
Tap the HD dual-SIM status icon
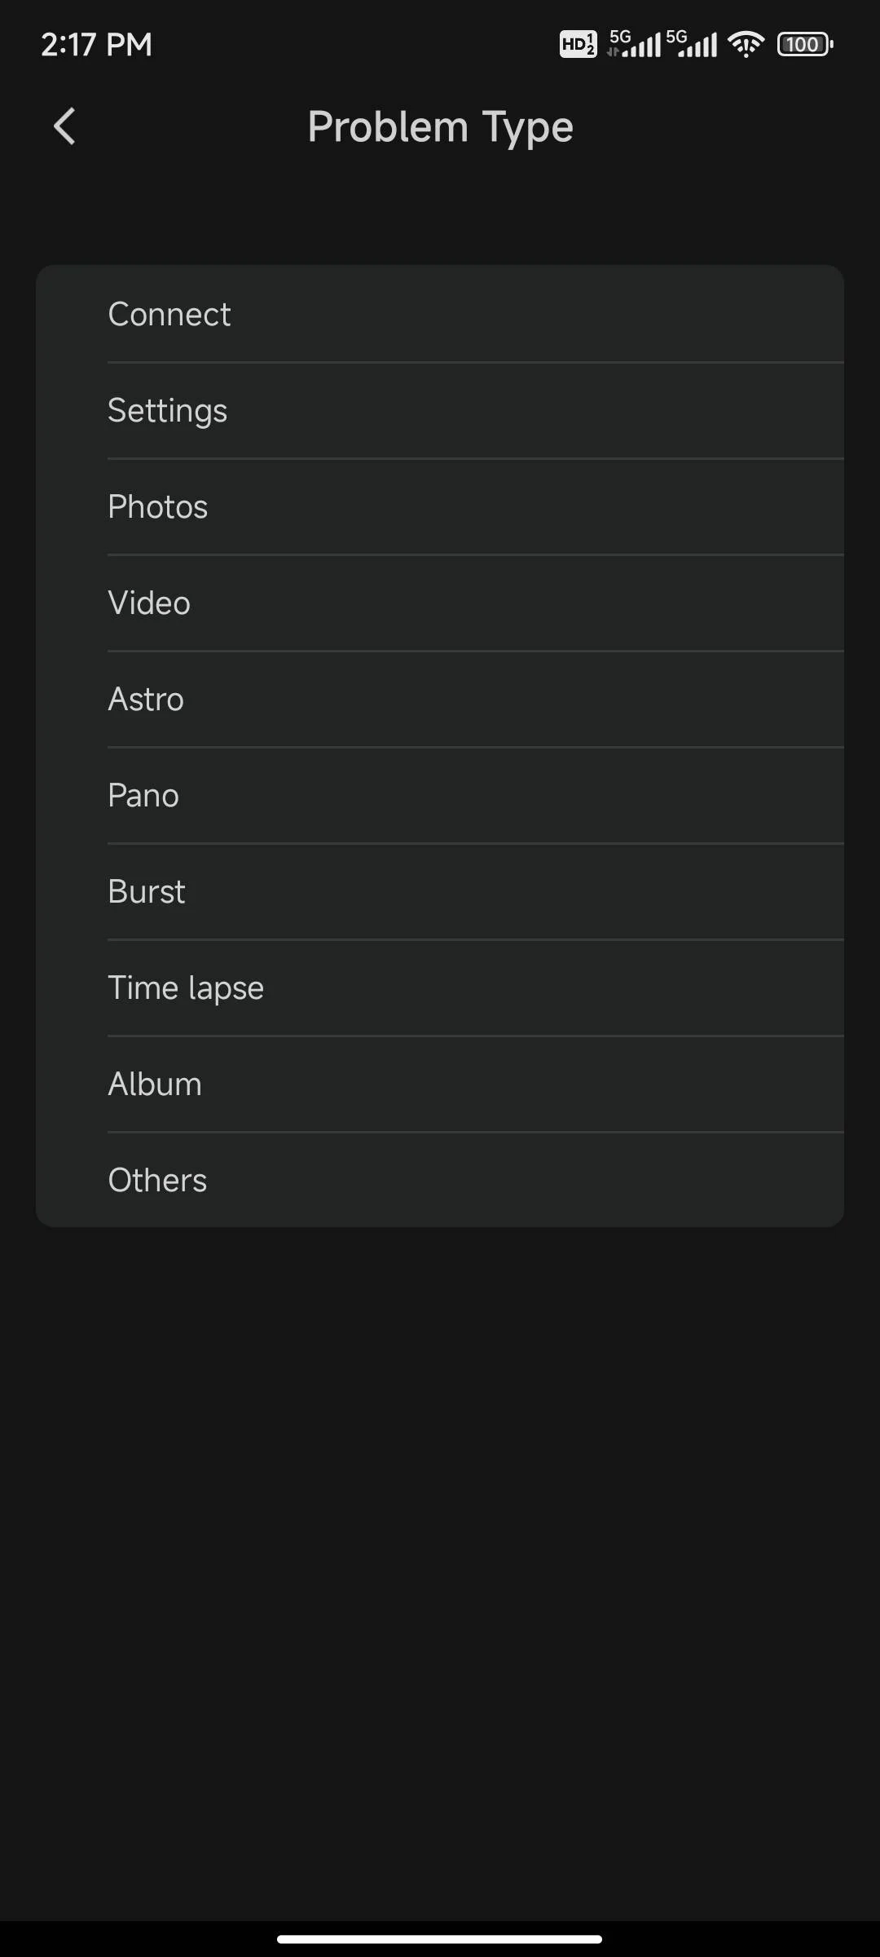(x=578, y=44)
